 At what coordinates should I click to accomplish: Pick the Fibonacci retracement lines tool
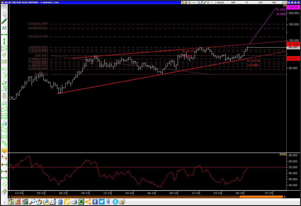tap(4, 89)
